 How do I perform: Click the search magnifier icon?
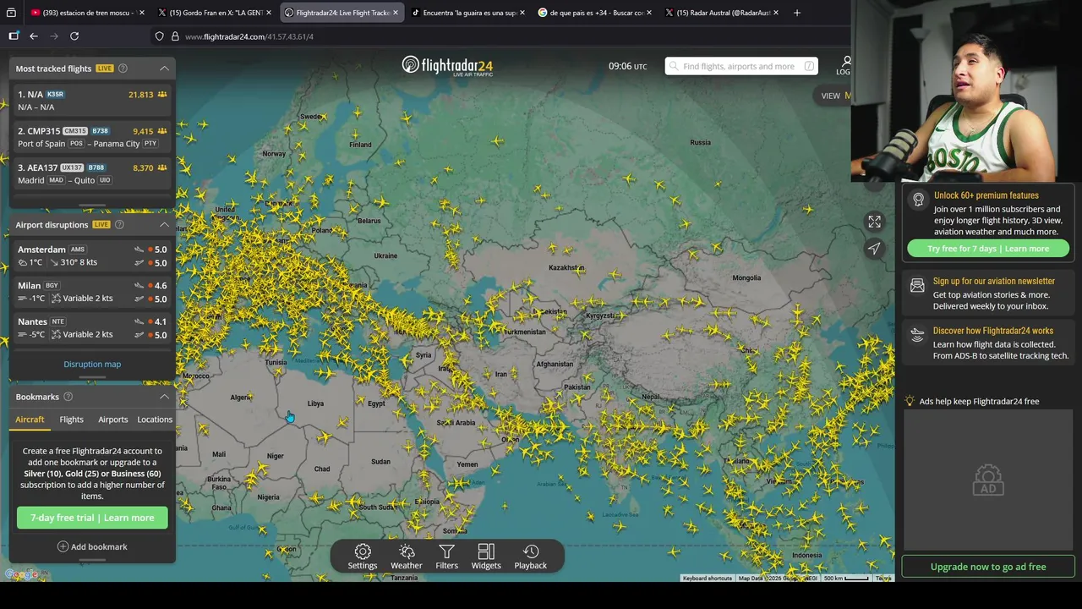coord(674,66)
